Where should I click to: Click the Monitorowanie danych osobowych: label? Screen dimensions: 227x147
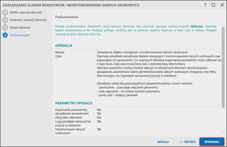click(70, 131)
